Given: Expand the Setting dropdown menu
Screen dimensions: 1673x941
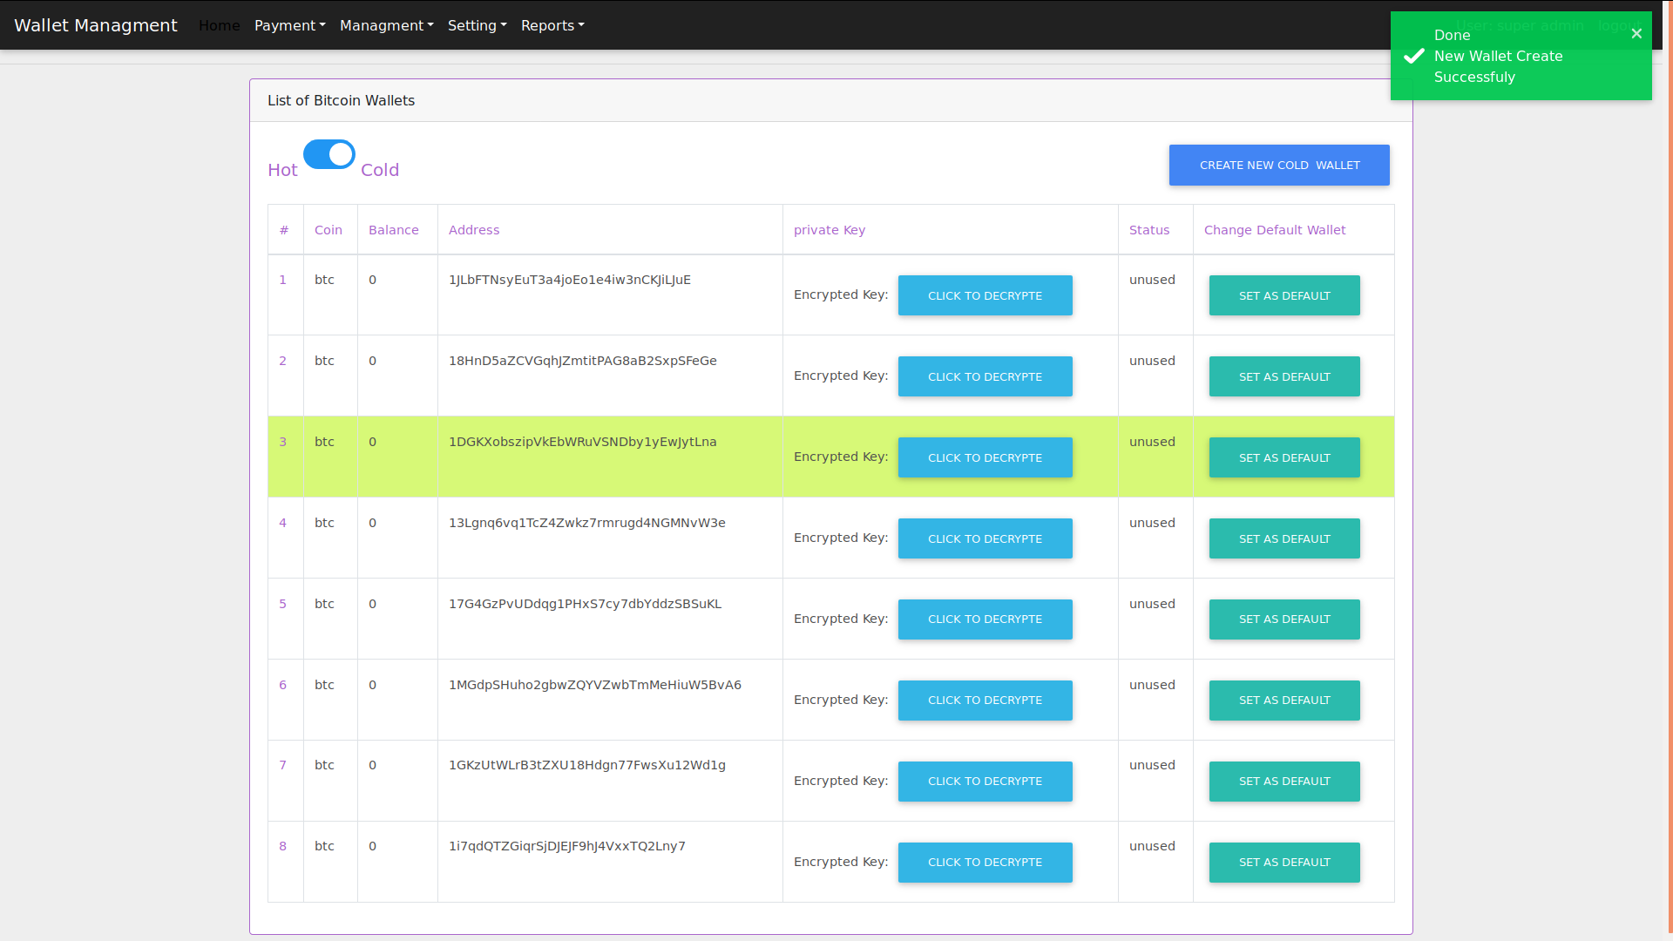Looking at the screenshot, I should (x=478, y=25).
